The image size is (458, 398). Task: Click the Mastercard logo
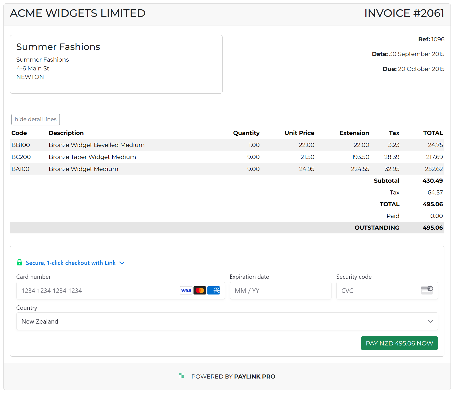(200, 290)
